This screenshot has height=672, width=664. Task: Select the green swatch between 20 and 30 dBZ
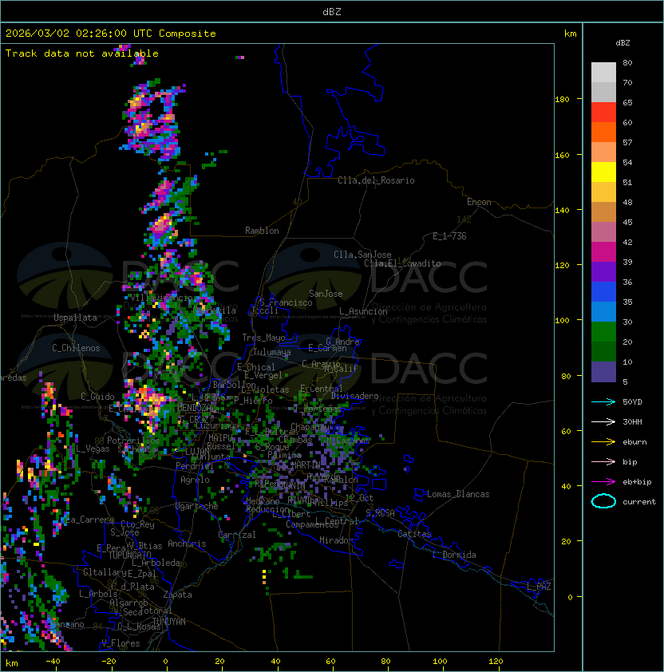[603, 332]
